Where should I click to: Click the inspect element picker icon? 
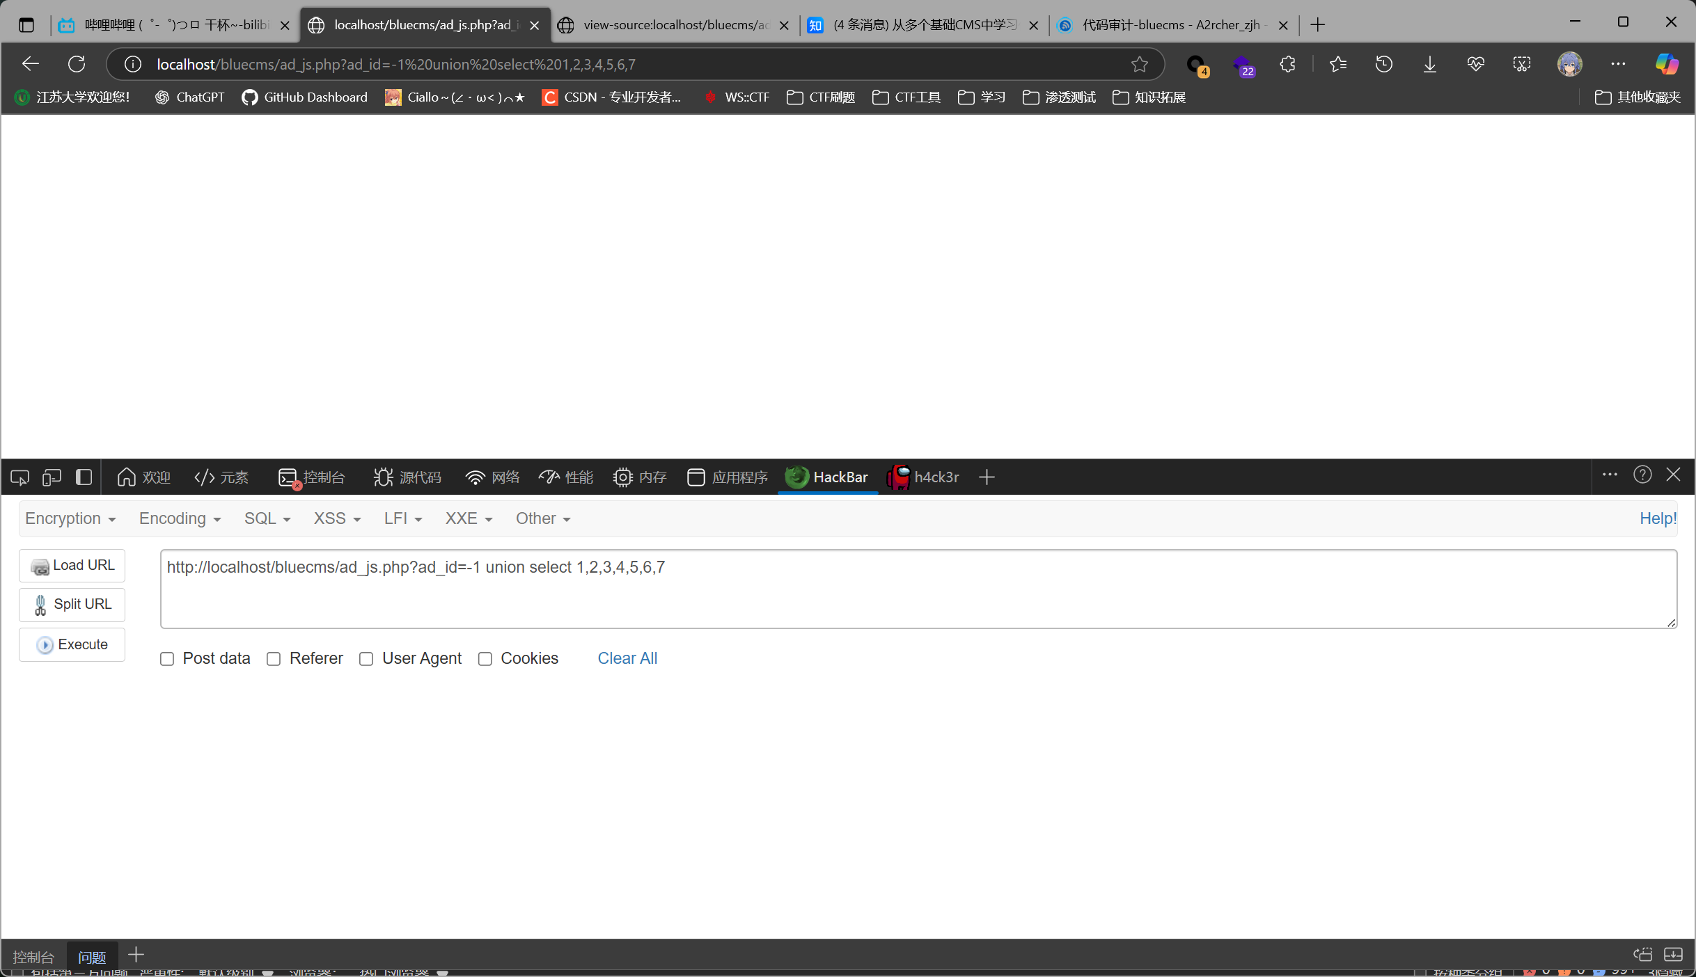19,477
